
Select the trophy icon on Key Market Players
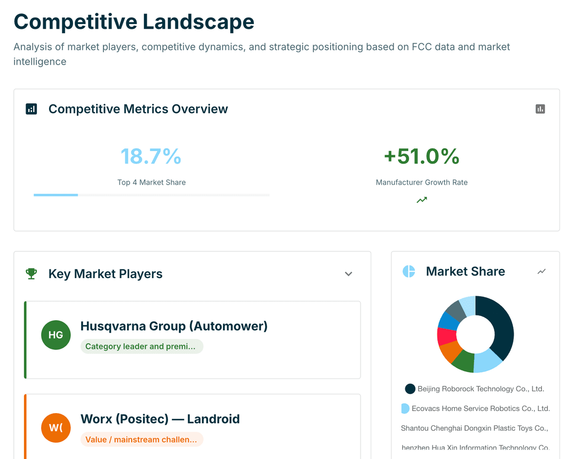[x=31, y=274]
